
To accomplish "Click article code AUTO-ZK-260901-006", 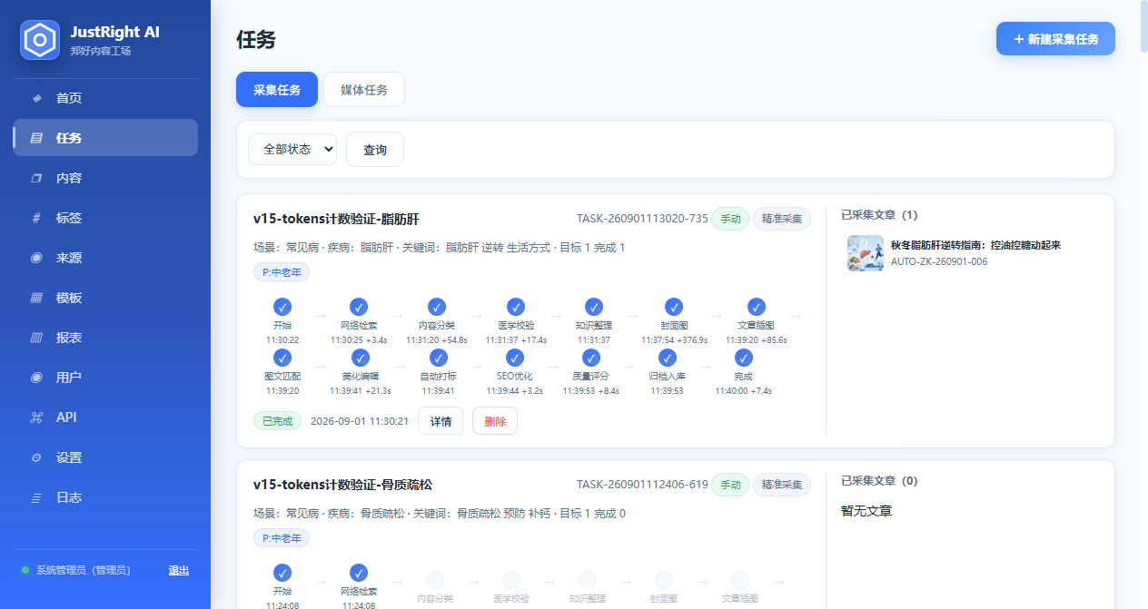I will click(939, 261).
